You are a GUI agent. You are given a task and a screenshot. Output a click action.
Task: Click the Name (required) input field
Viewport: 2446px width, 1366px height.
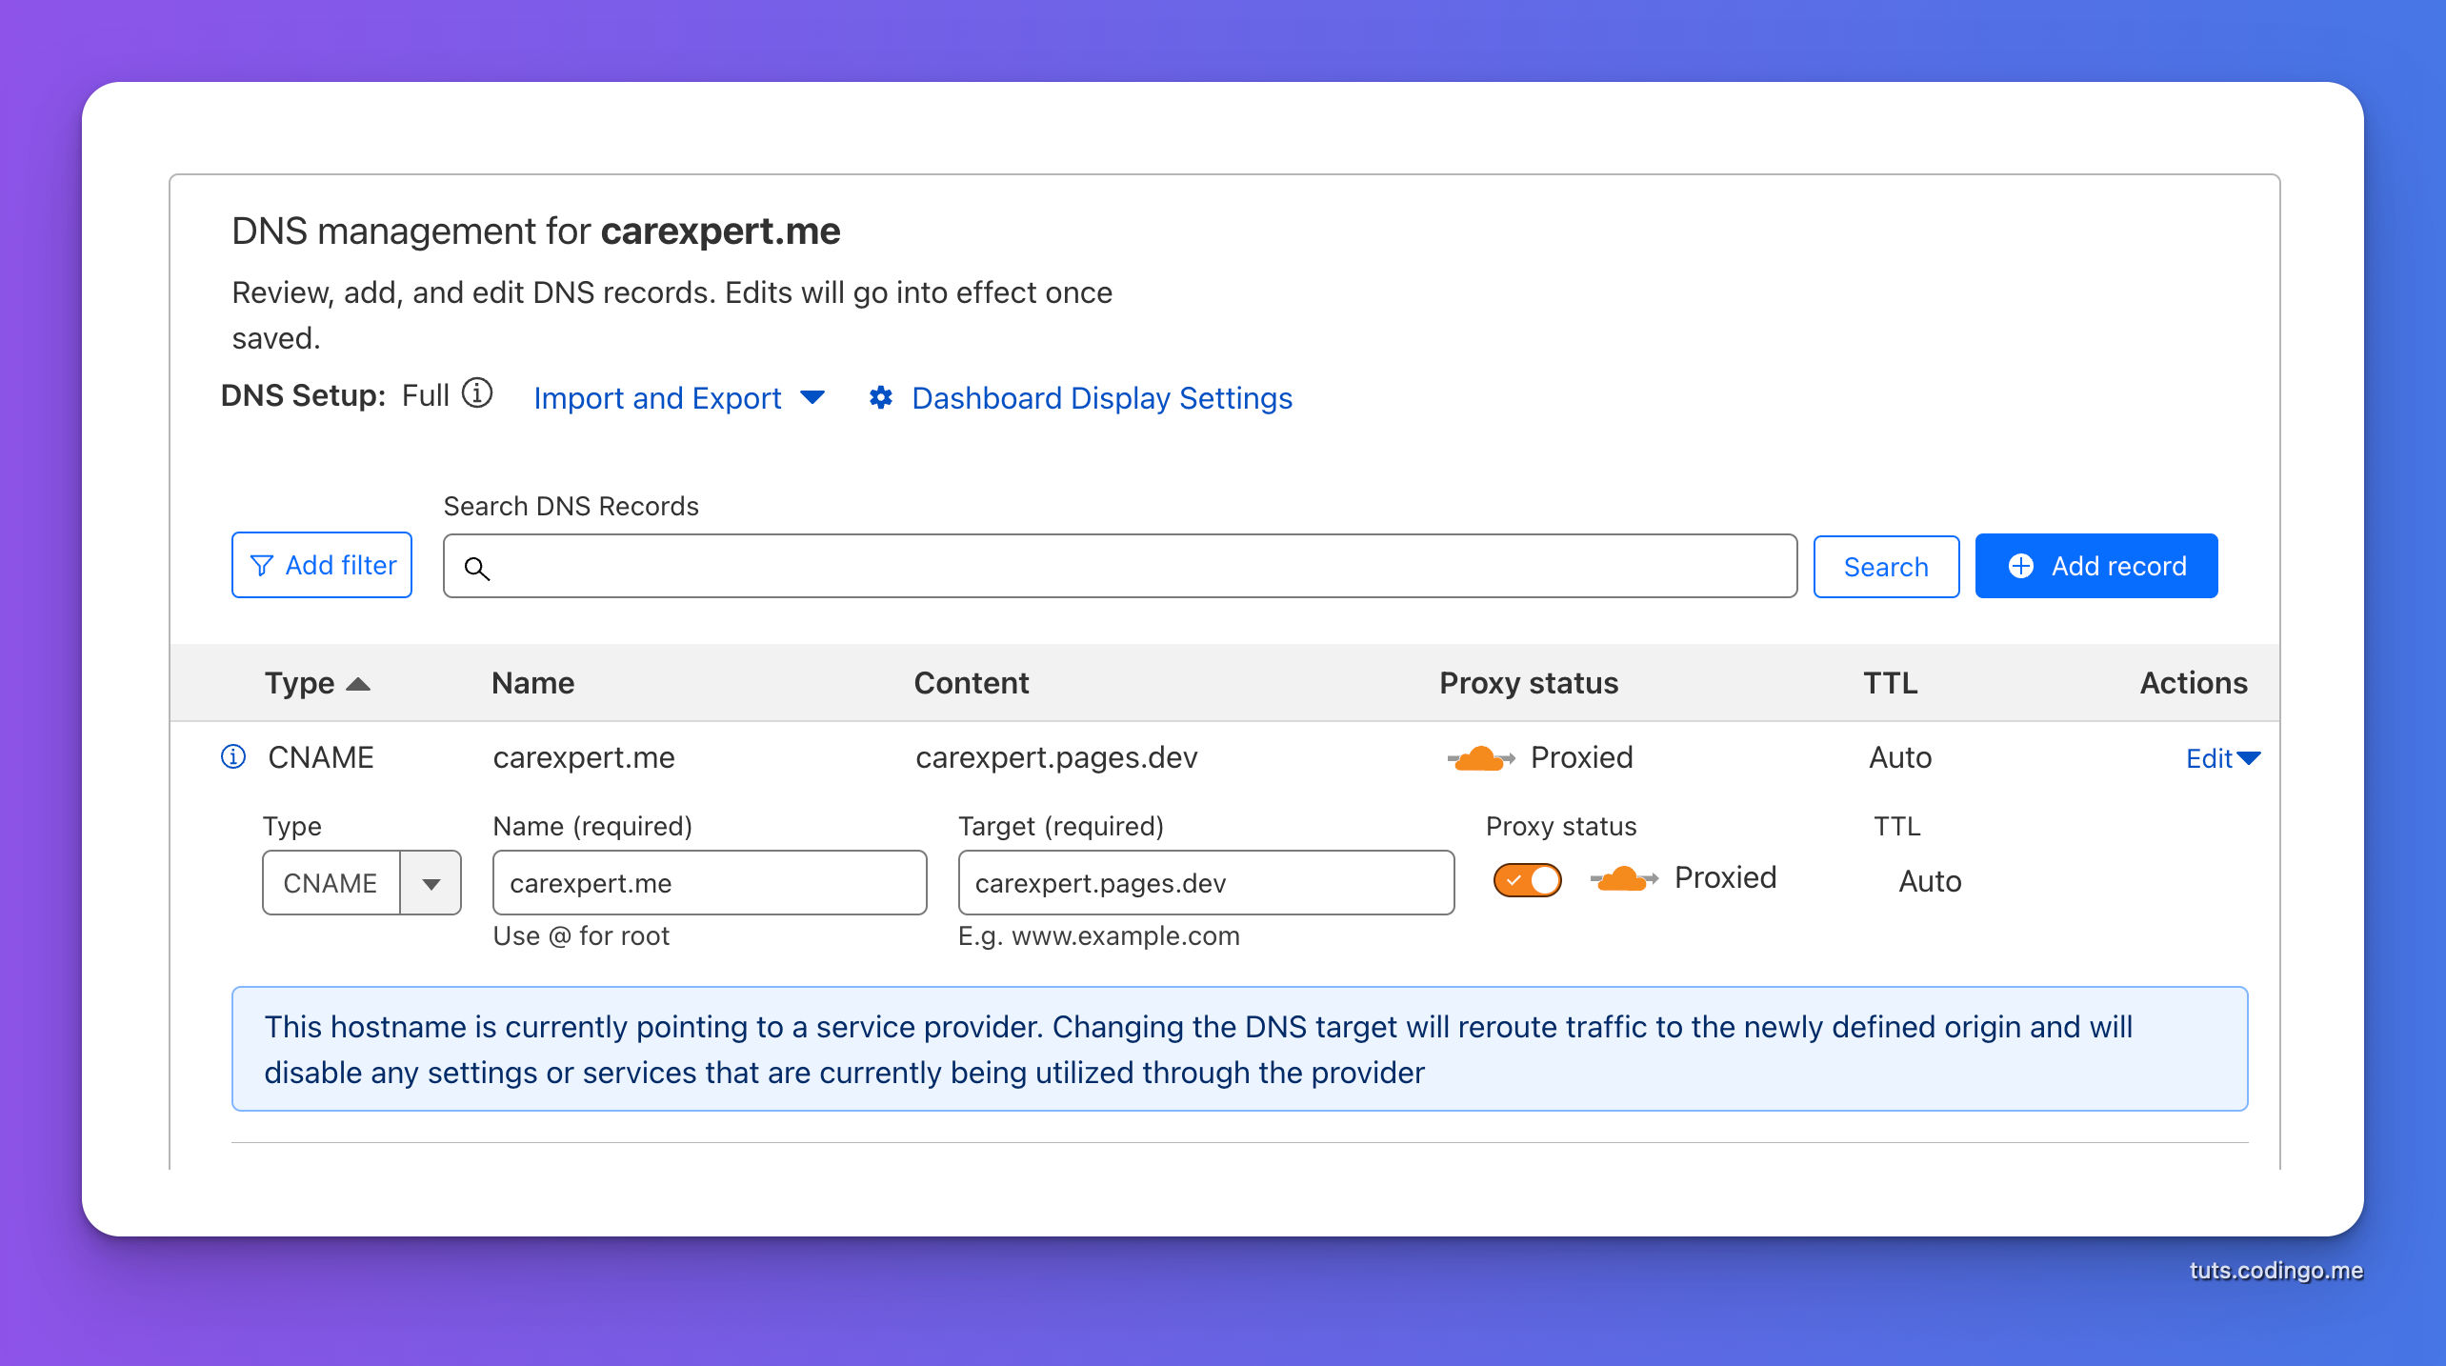tap(710, 882)
